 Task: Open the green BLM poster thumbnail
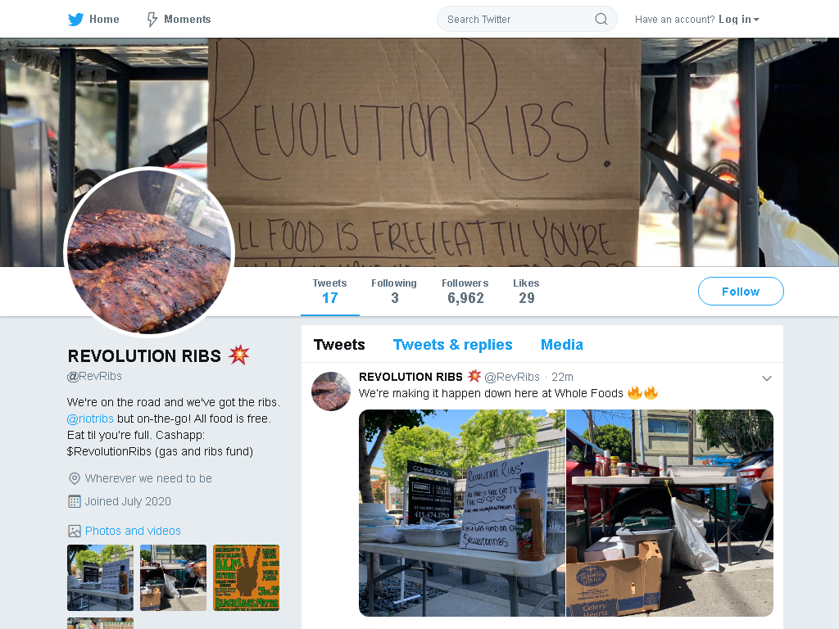pyautogui.click(x=246, y=577)
